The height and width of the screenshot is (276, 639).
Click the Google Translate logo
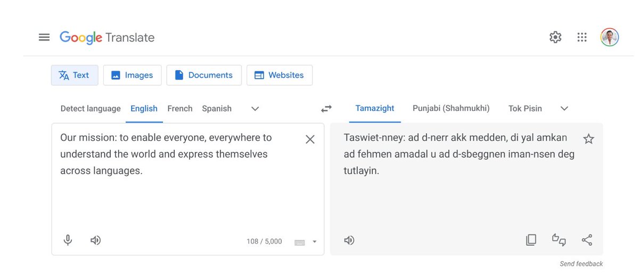[107, 37]
